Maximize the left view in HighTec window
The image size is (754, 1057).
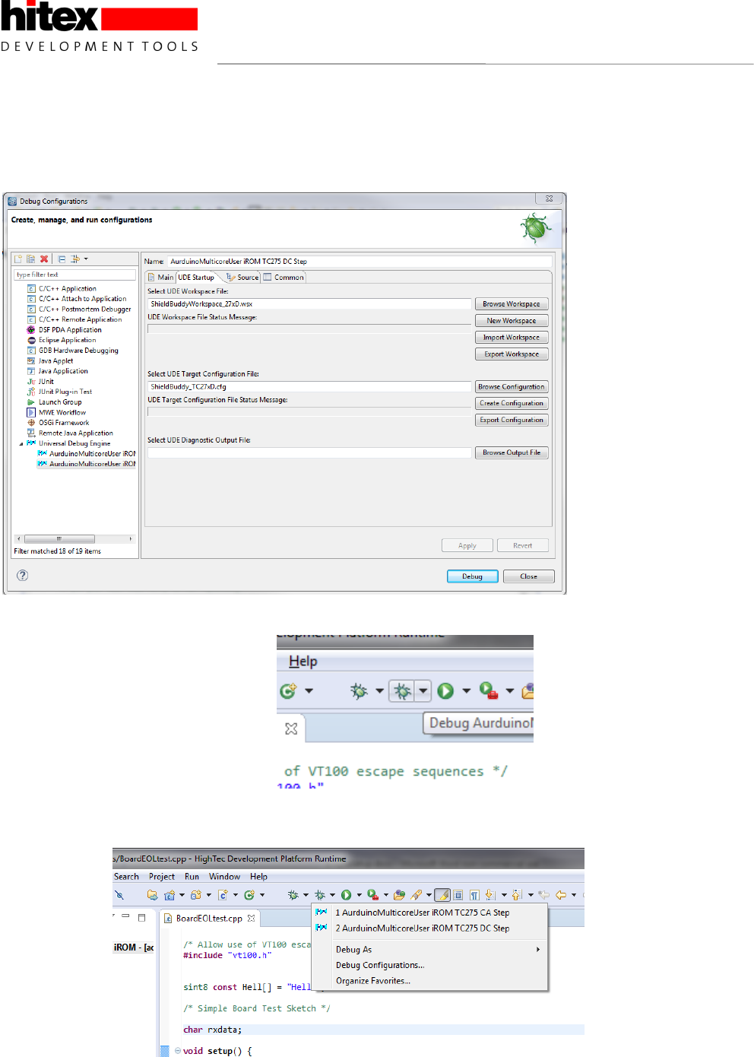[141, 917]
